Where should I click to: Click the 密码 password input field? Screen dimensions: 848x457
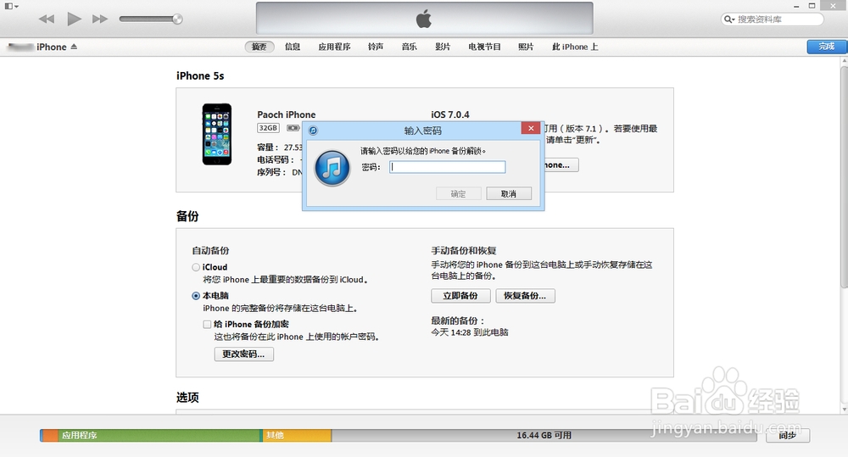pos(448,167)
